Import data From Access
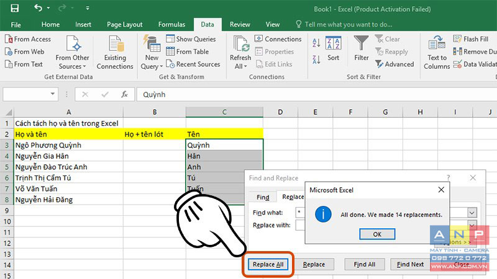Viewport: 497px width, 279px height. 28,39
